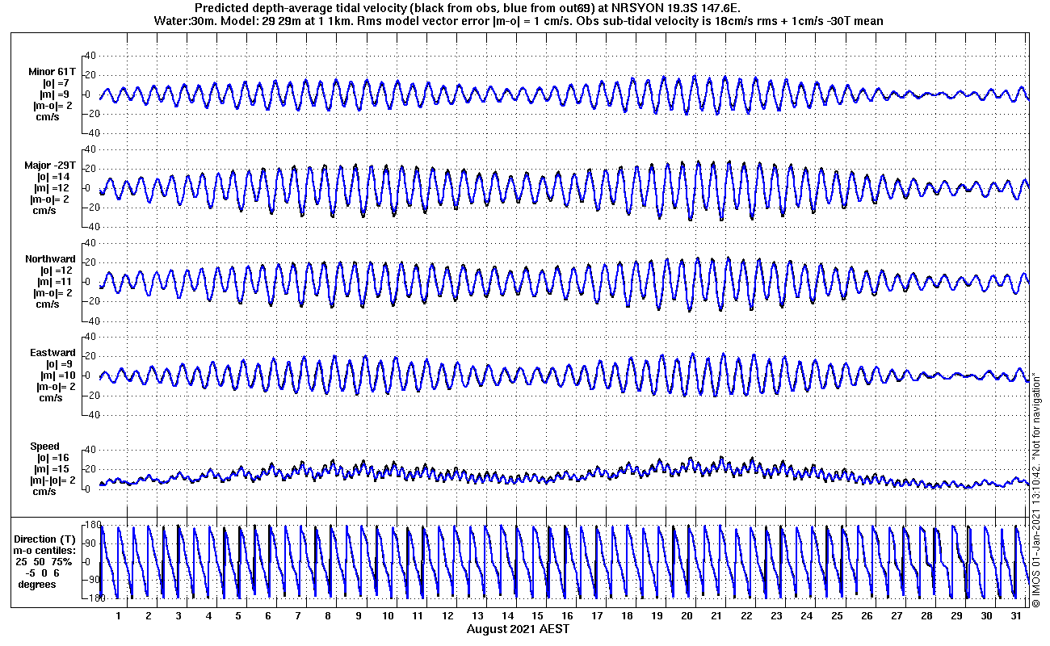Image resolution: width=1050 pixels, height=646 pixels.
Task: Click the '|m| =10' value in Eastward panel
Action: [57, 375]
